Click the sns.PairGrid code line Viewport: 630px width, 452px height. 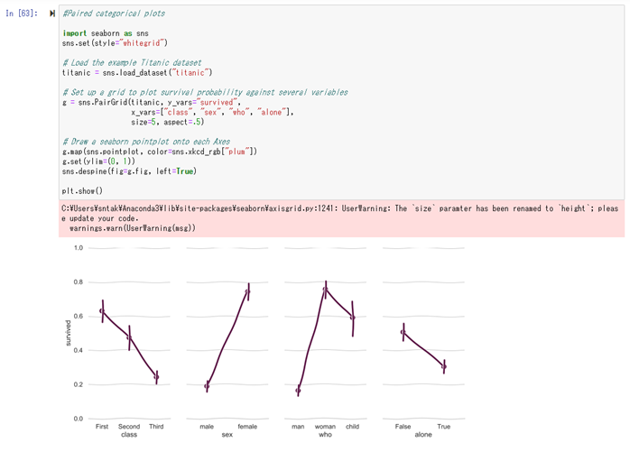[x=152, y=103]
